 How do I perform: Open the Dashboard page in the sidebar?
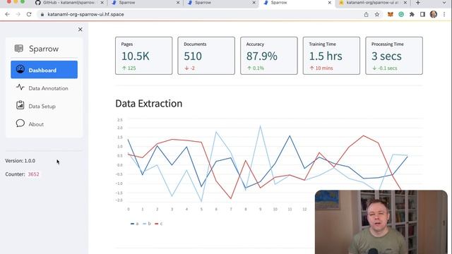point(44,70)
